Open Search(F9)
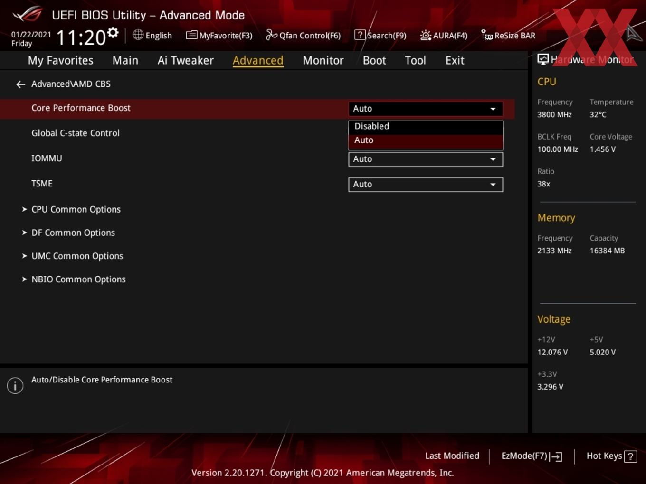This screenshot has width=646, height=484. pos(380,35)
